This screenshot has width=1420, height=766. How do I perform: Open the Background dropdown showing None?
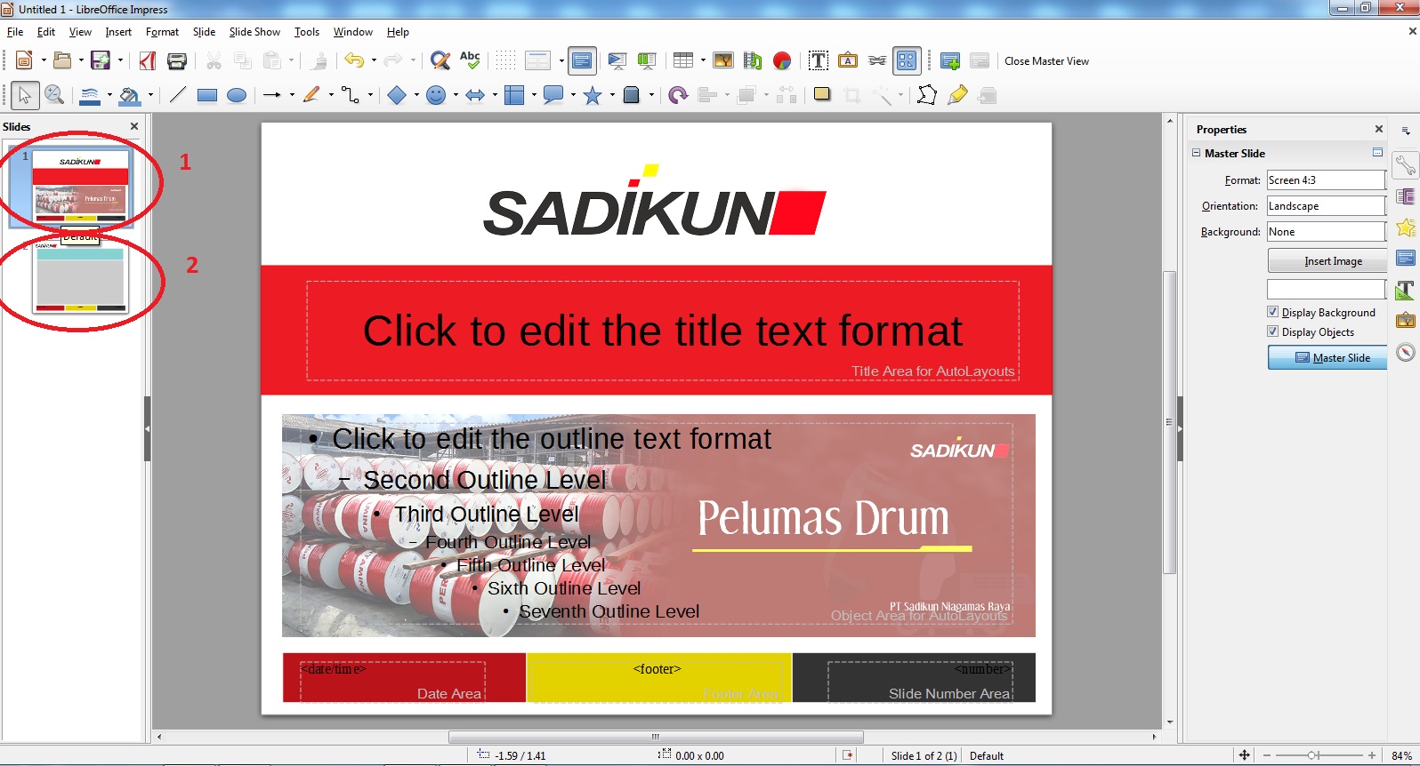pos(1326,232)
